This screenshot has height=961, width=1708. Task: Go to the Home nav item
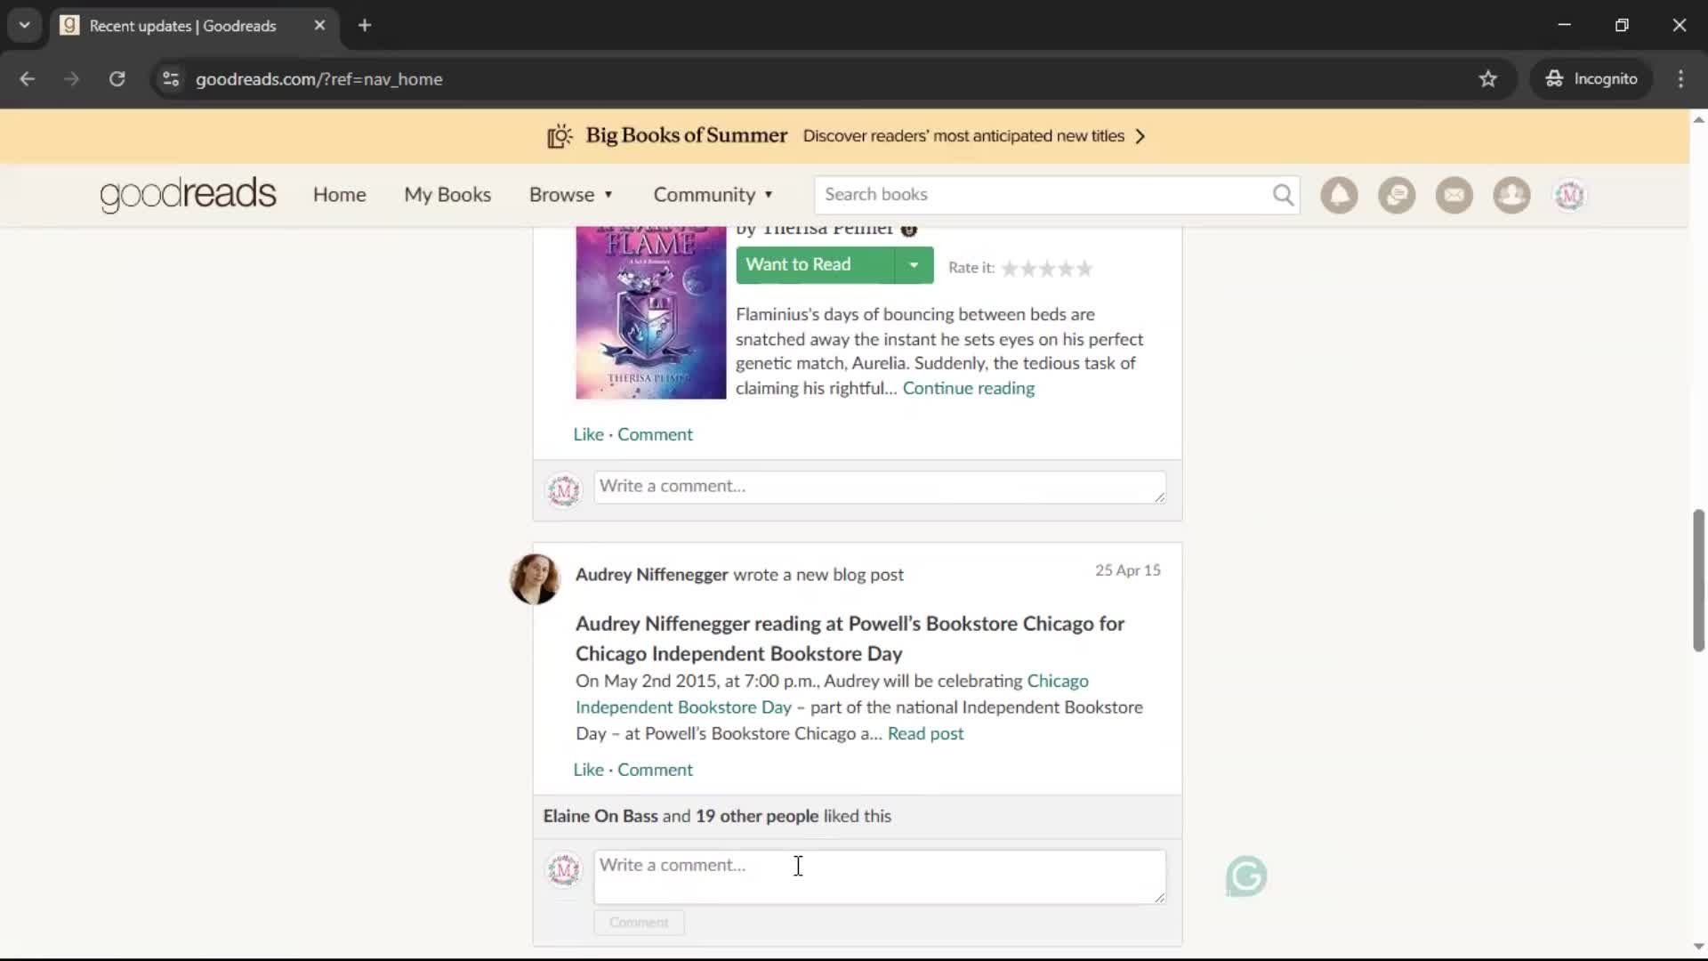click(339, 195)
